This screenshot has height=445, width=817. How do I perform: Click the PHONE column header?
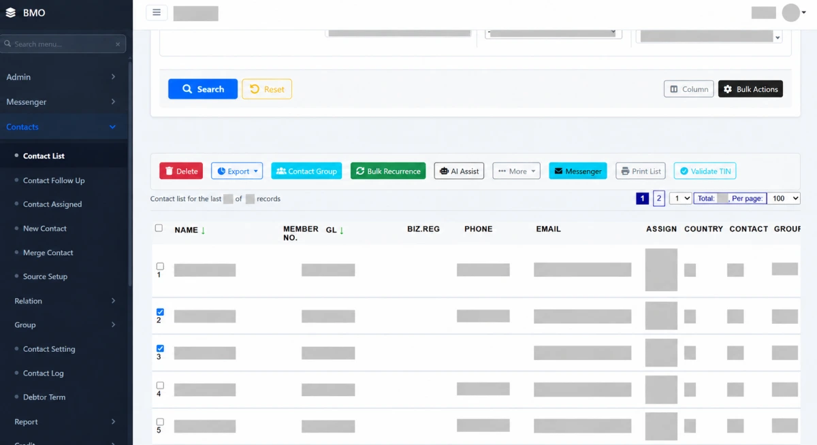tap(479, 229)
